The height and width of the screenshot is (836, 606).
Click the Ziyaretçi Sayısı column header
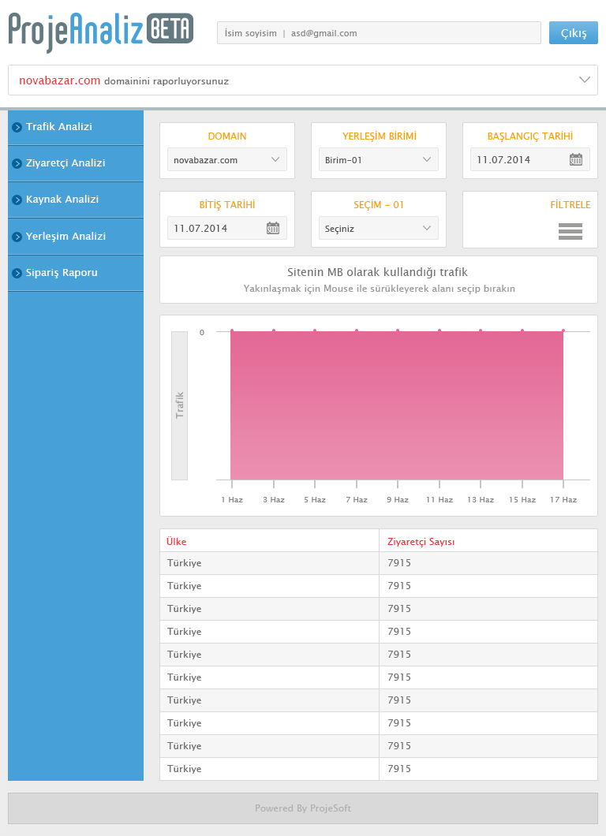point(421,541)
